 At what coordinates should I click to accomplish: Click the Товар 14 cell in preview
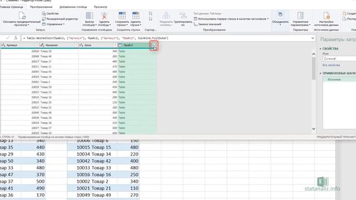(x=59, y=77)
